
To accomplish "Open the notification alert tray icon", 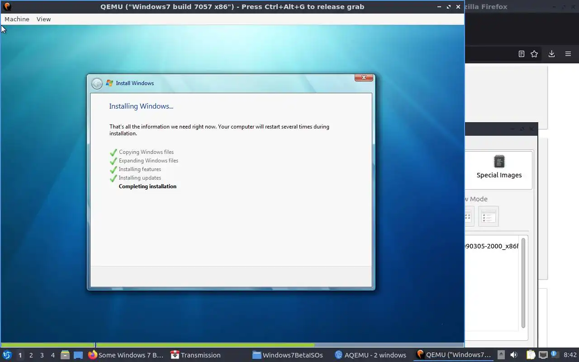I will pos(555,355).
